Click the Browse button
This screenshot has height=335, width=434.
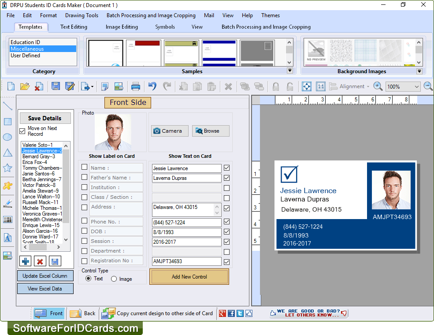click(x=211, y=131)
